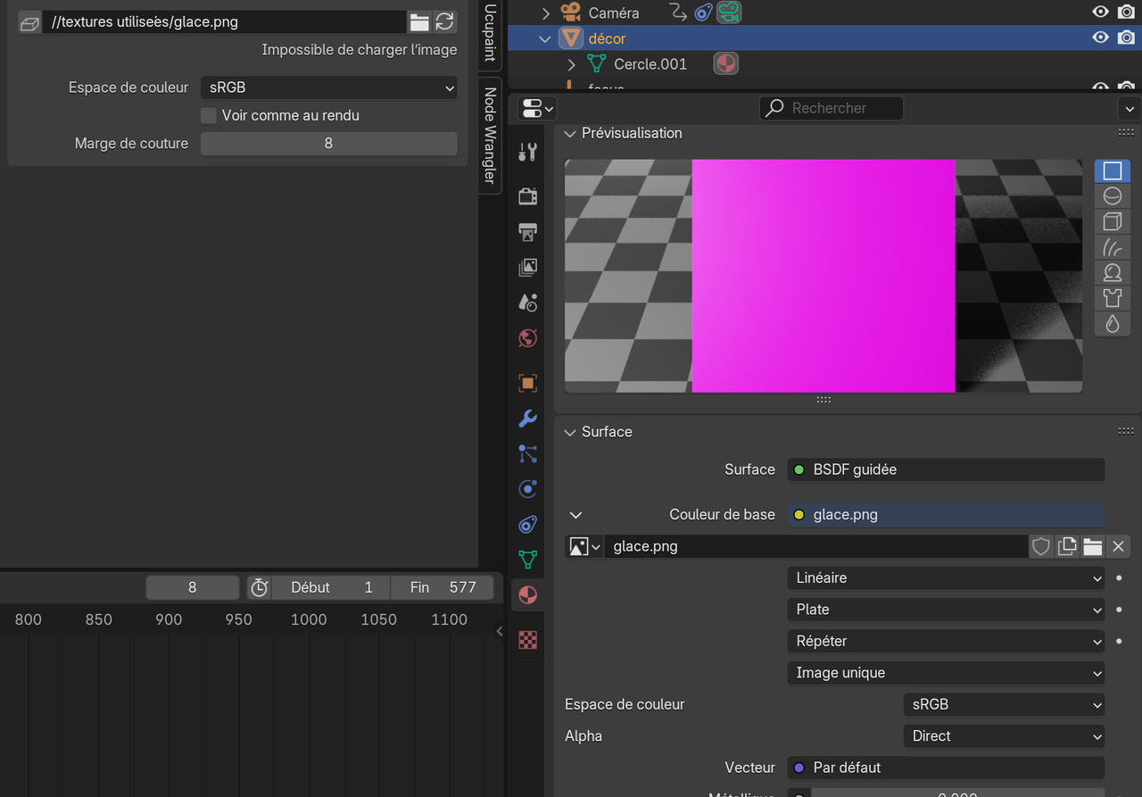This screenshot has width=1142, height=797.
Task: Open the Direct alpha mode dropdown
Action: 1005,736
